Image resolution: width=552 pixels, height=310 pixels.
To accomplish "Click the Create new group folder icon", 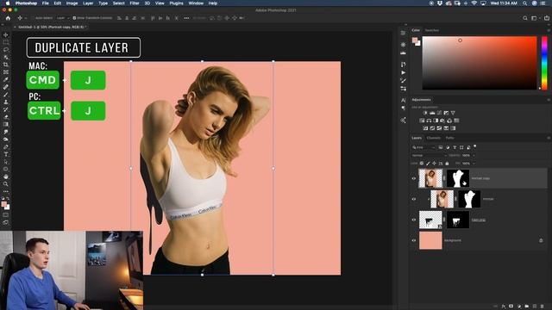I will 527,307.
